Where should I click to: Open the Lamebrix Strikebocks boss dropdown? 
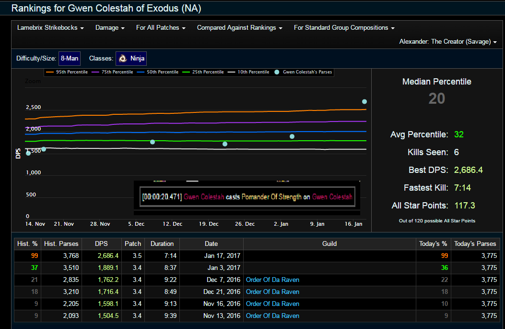(x=50, y=28)
